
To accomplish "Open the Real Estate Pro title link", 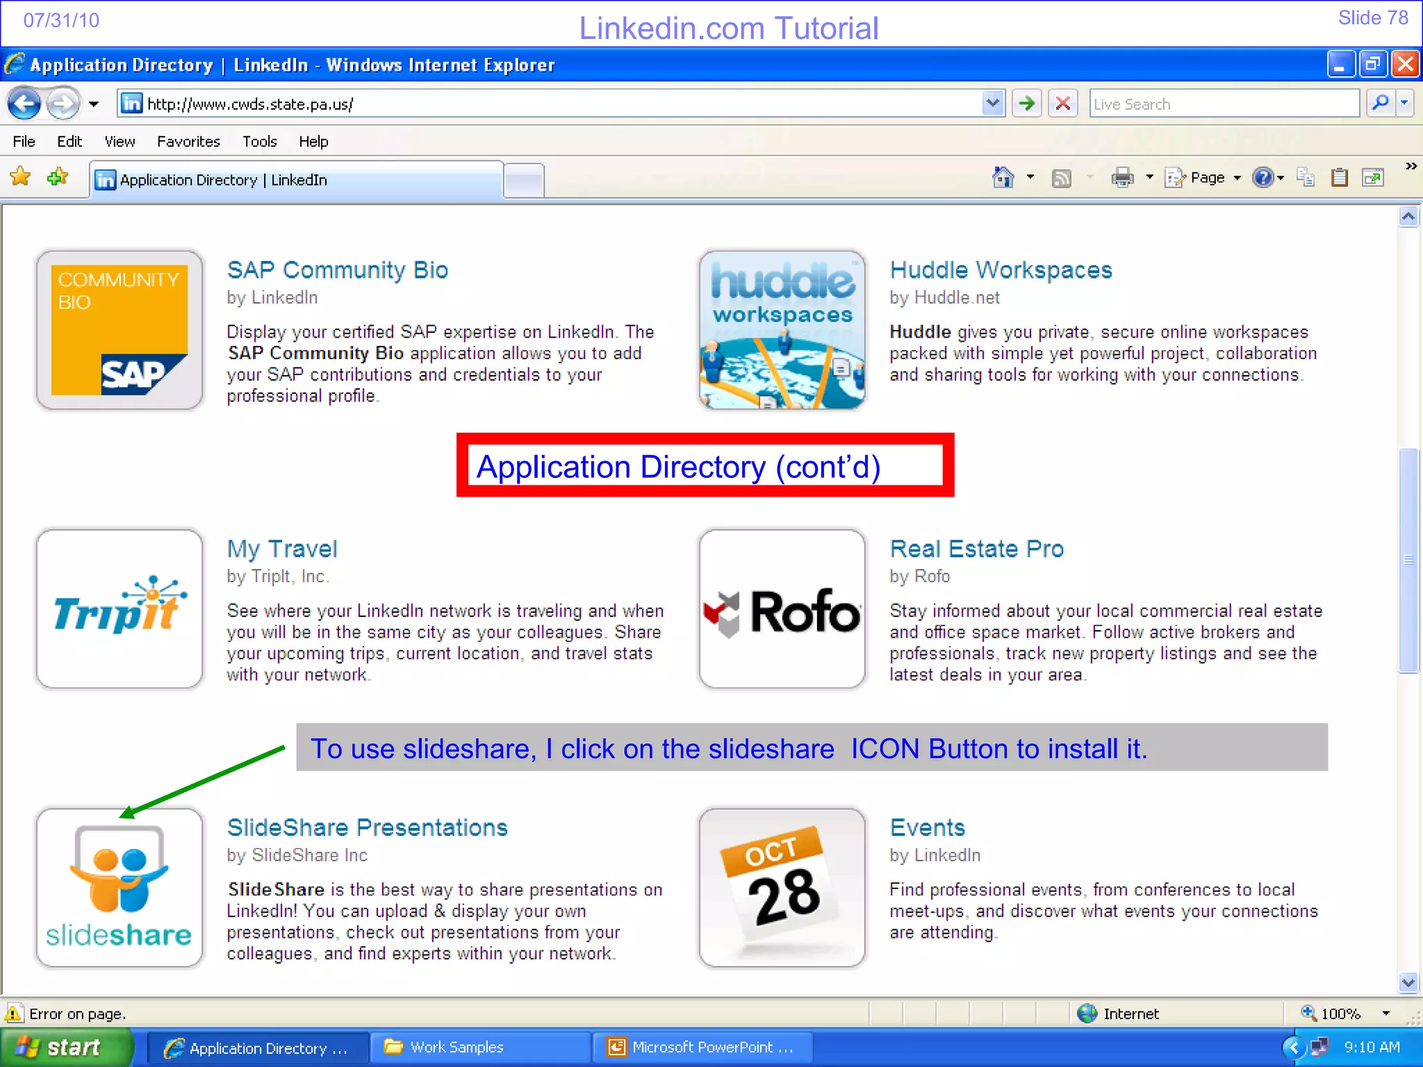I will pos(977,549).
